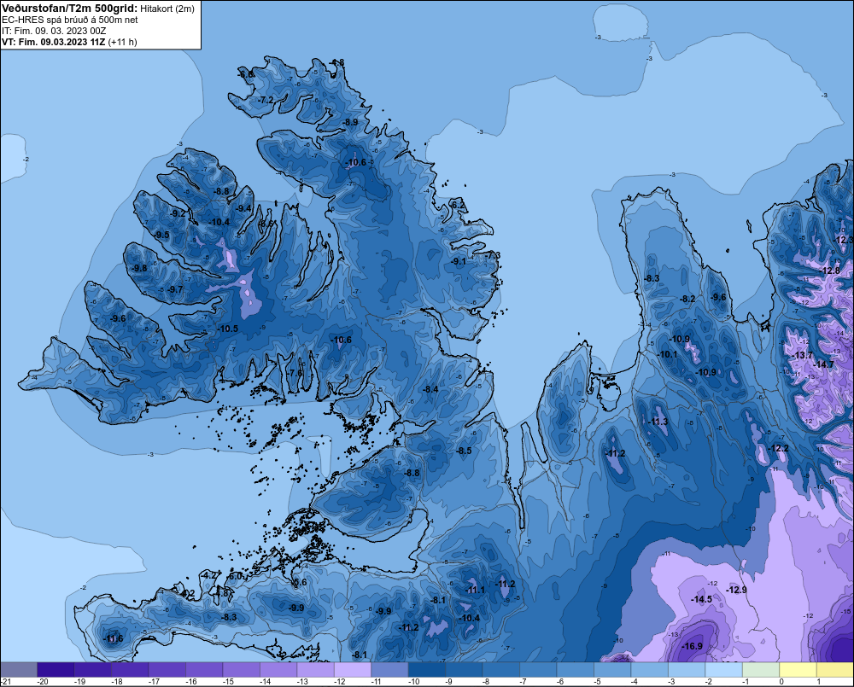Image resolution: width=854 pixels, height=687 pixels.
Task: Select the 'EC-HRES spá brúuð á 500m net' line
Action: coord(70,20)
